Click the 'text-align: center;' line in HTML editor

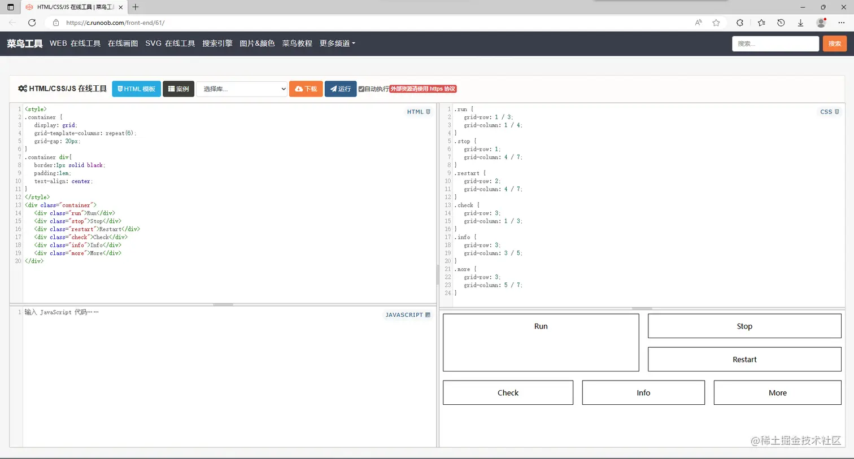point(63,181)
